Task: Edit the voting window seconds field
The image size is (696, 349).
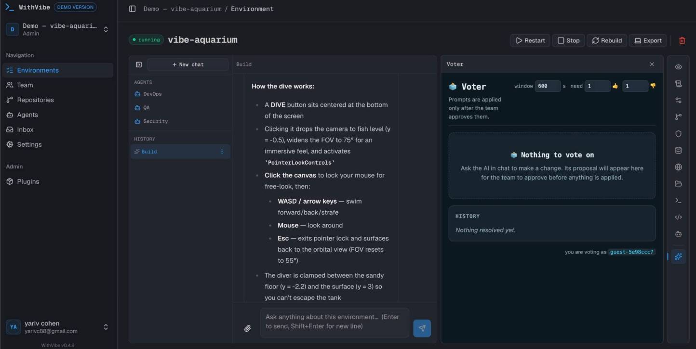Action: pos(548,86)
